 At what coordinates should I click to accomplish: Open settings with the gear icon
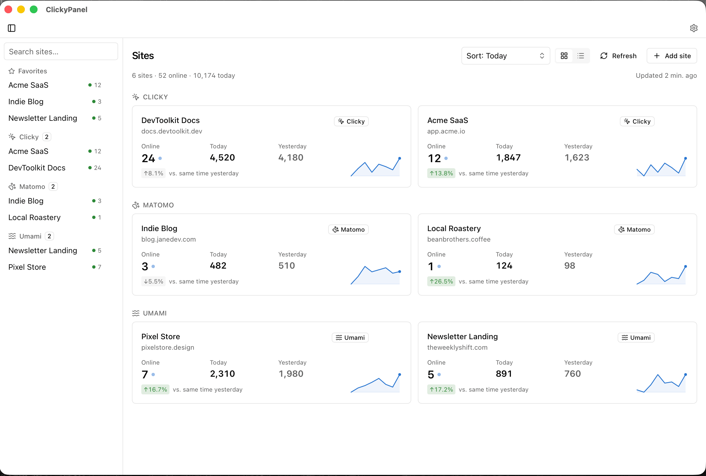694,28
